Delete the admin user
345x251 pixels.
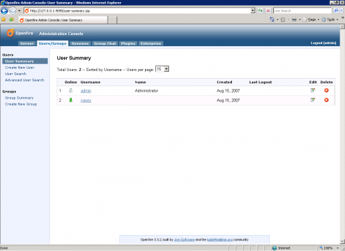(326, 90)
